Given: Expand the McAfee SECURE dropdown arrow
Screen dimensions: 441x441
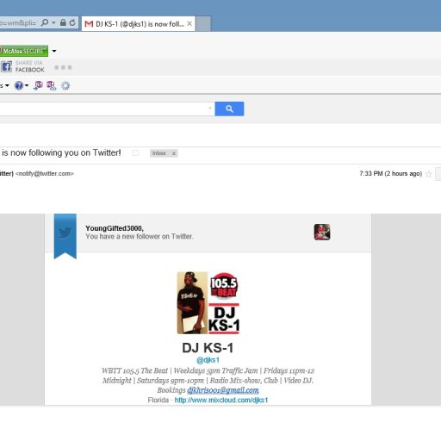Looking at the screenshot, I should click(54, 51).
